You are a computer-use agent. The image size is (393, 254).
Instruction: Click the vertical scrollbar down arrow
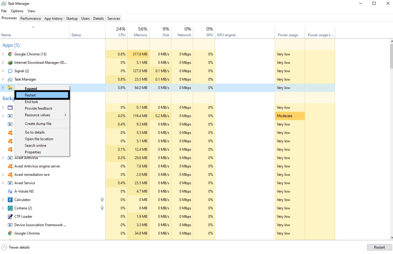point(391,238)
